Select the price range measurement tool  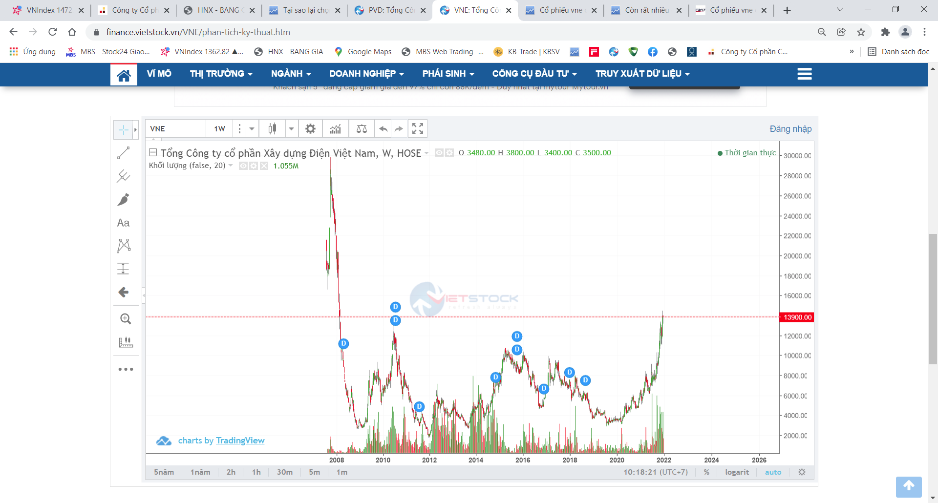(123, 269)
